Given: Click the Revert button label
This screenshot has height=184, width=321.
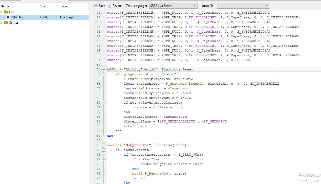Looking at the screenshot, I should 117,6.
